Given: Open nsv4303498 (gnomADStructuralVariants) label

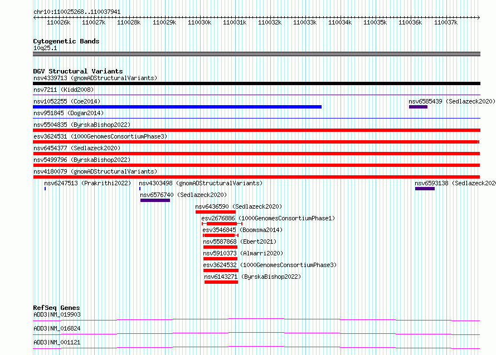Looking at the screenshot, I should tap(201, 183).
